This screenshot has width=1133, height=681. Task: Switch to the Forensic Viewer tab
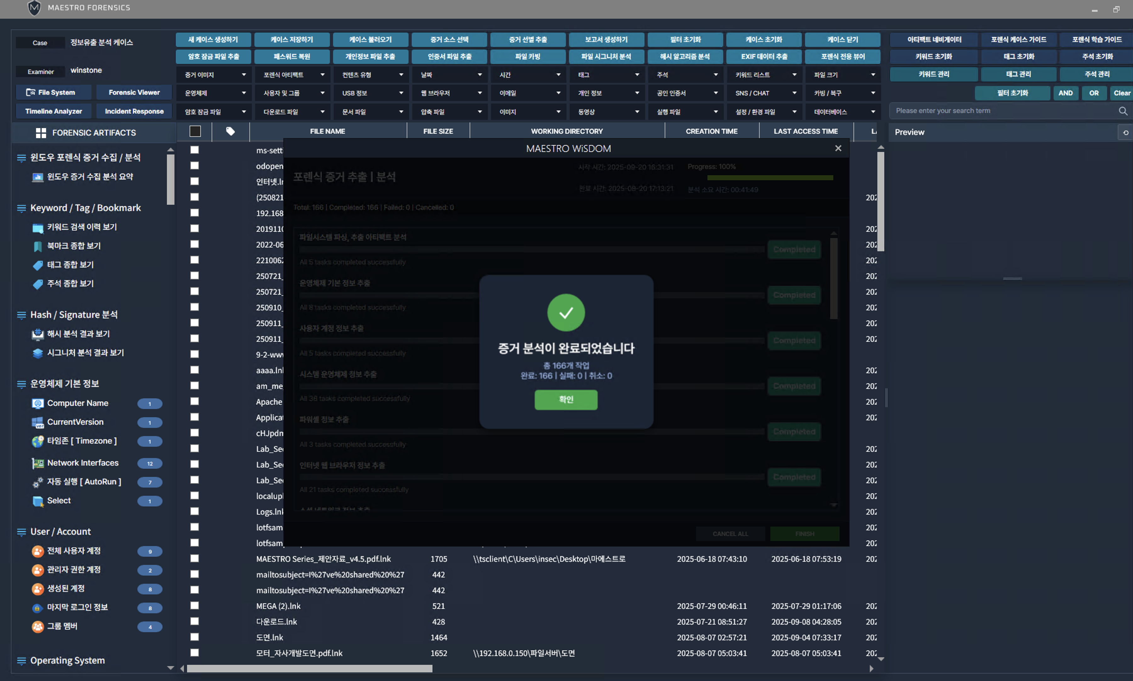pos(134,92)
